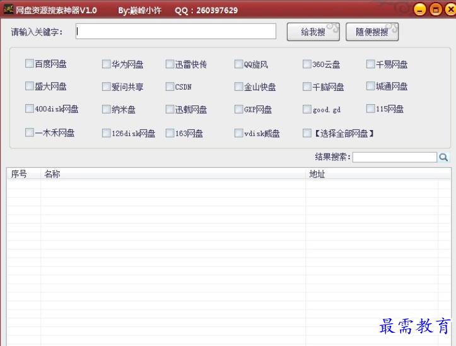The height and width of the screenshot is (346, 456).
Task: Toggle the 盛大网盘 checkbox
Action: [x=30, y=86]
